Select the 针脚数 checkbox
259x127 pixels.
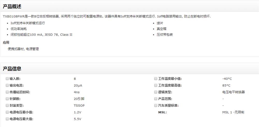click(x=7, y=99)
